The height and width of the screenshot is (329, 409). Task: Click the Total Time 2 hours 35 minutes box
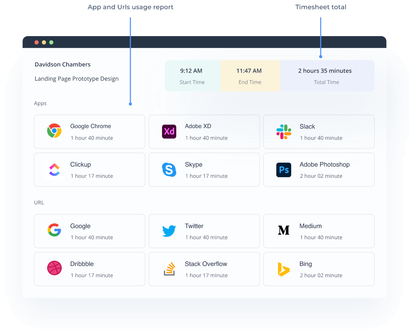[x=327, y=76]
